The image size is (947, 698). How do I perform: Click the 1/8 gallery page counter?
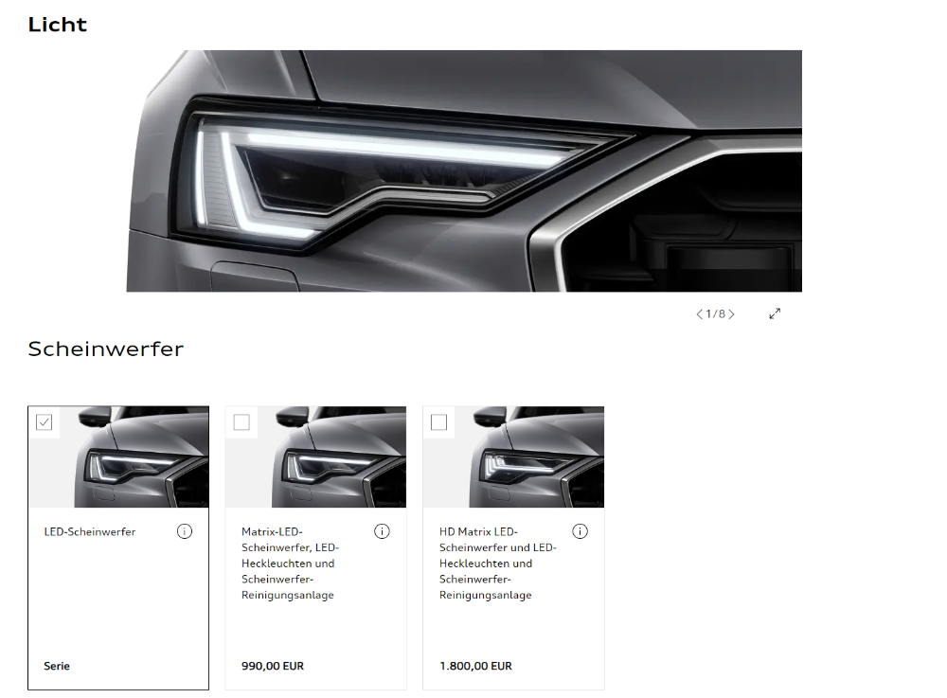[715, 314]
